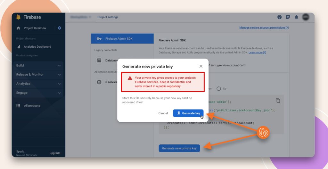Image resolution: width=328 pixels, height=169 pixels.
Task: Expand the Build category
Action: tap(38, 66)
